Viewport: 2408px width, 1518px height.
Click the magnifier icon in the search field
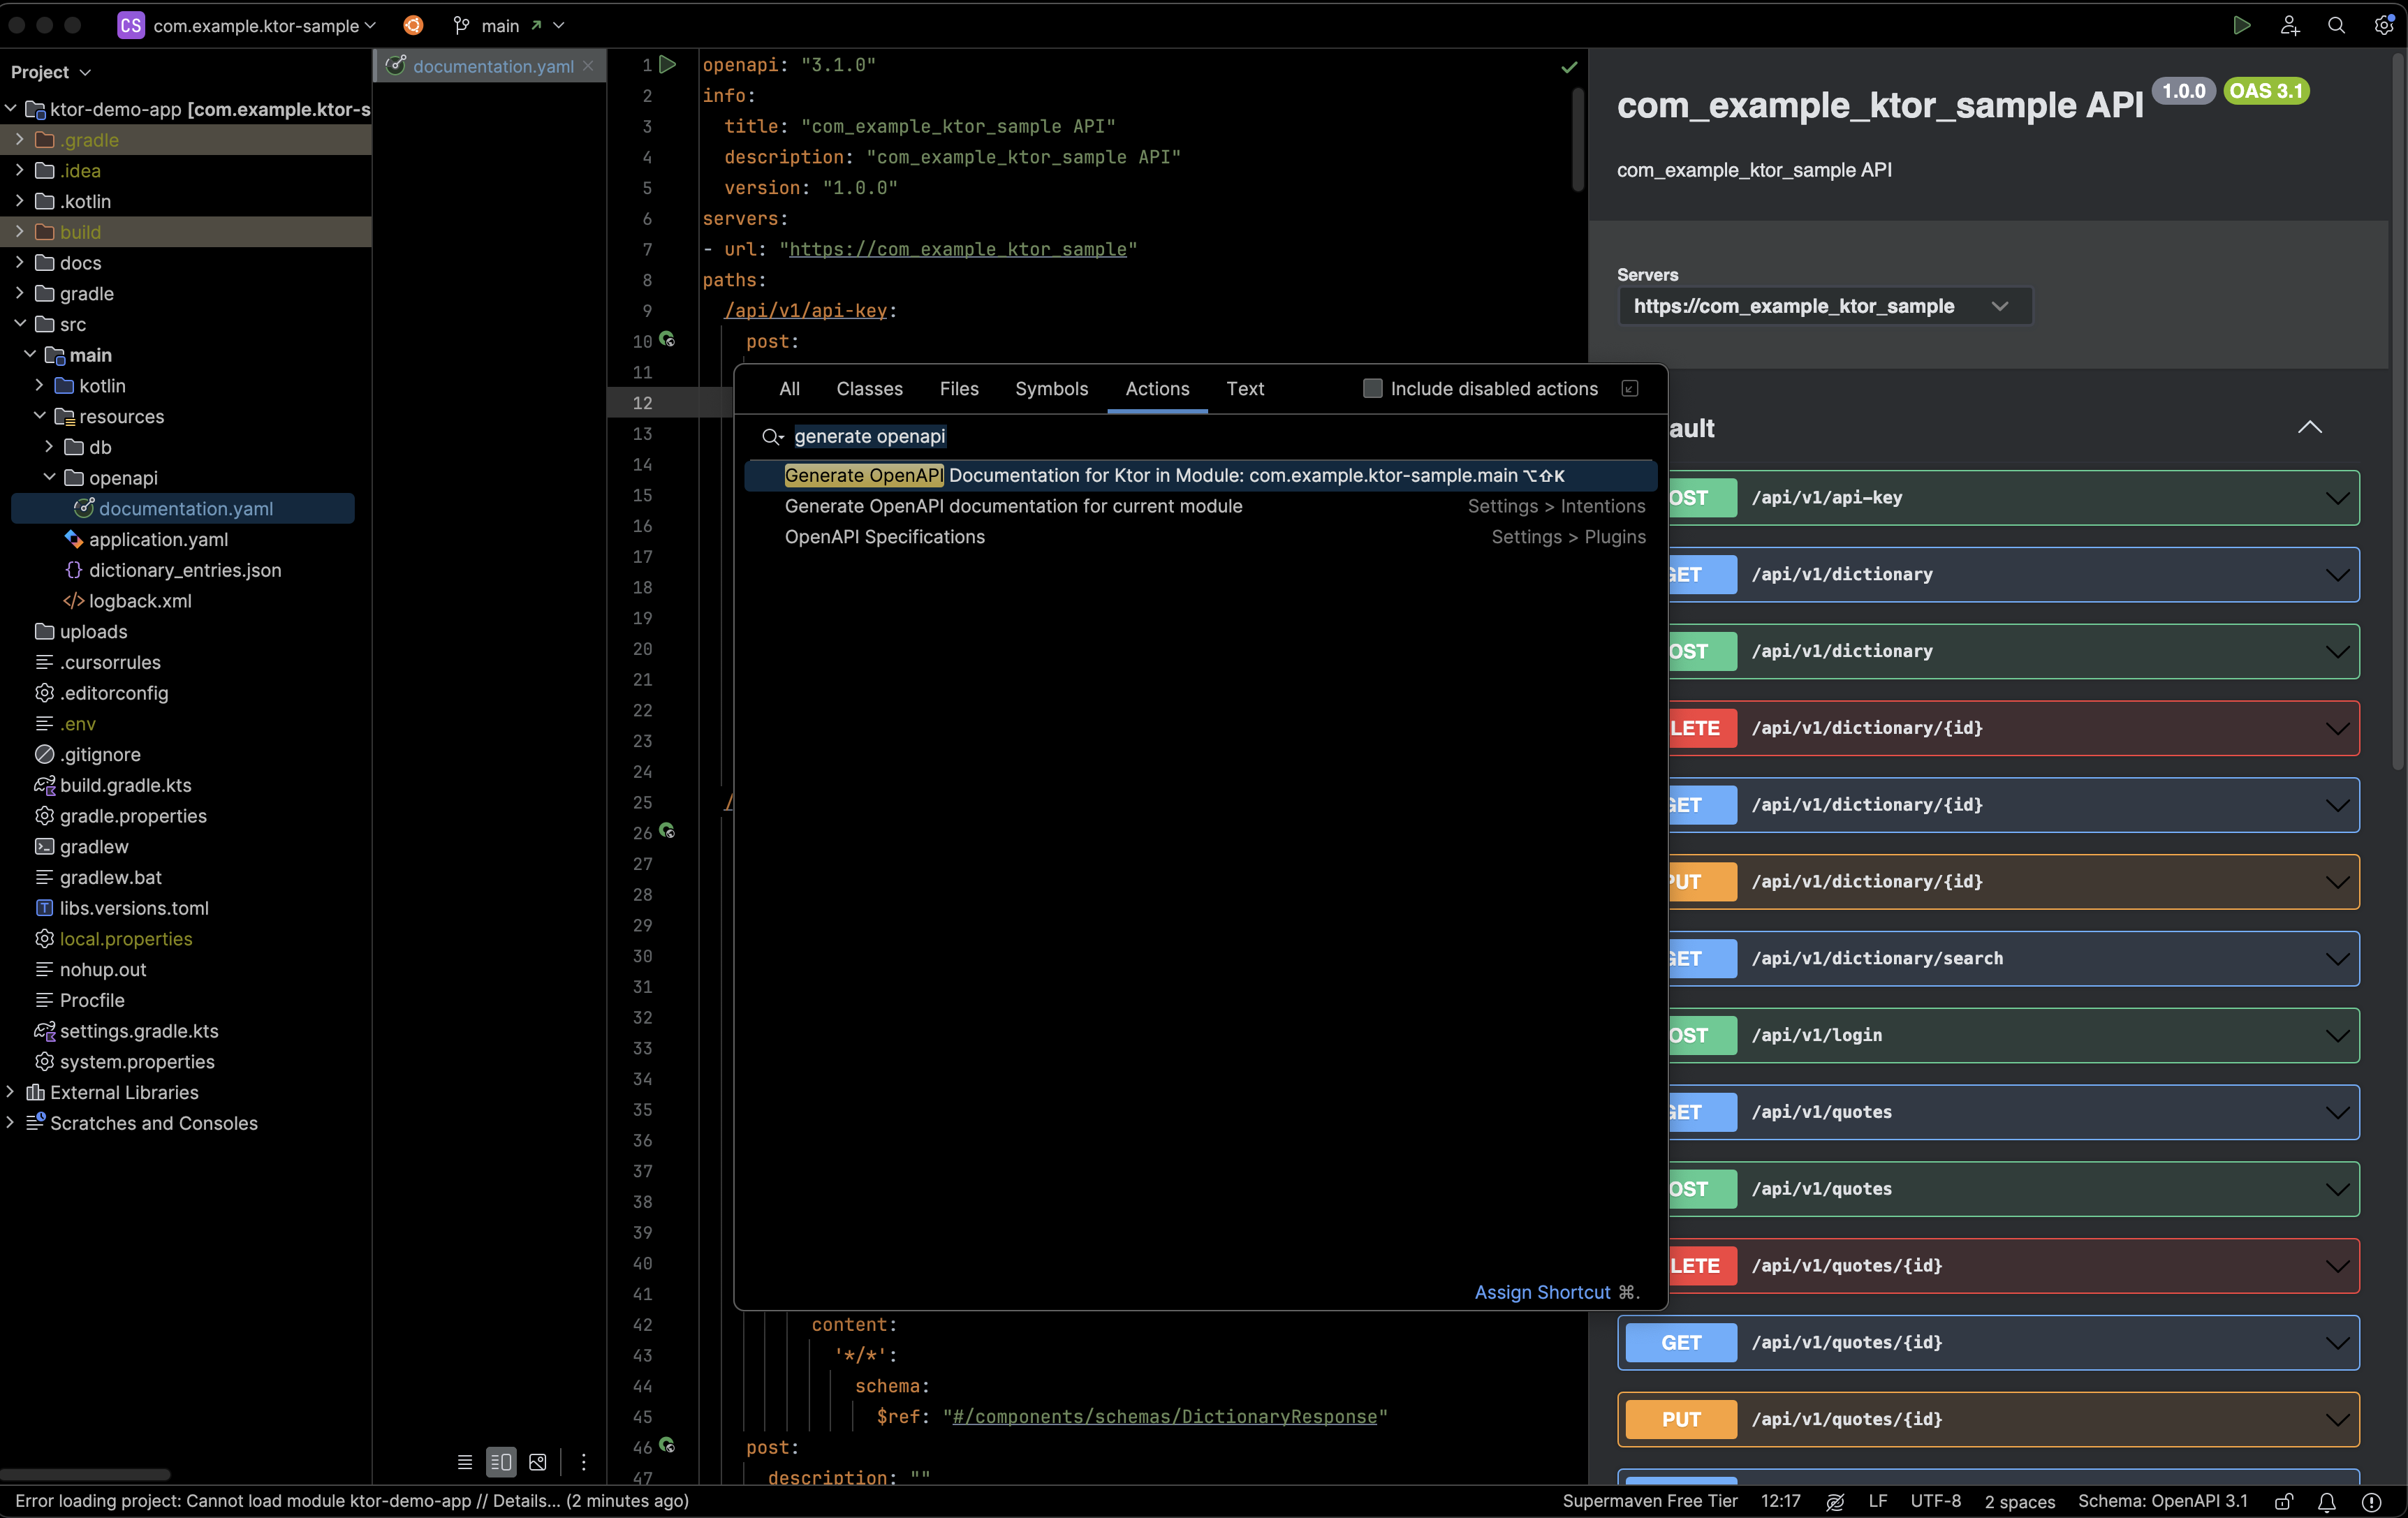point(772,436)
